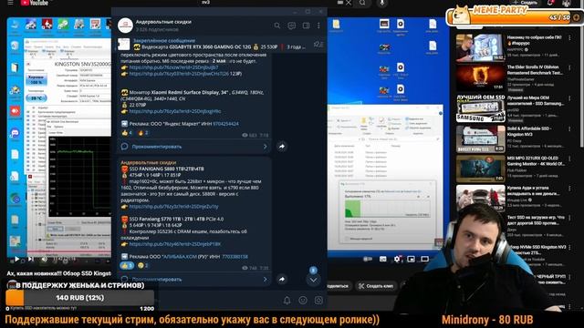584x328 pixels.
Task: Play the YouTube video
Action: pos(16,259)
